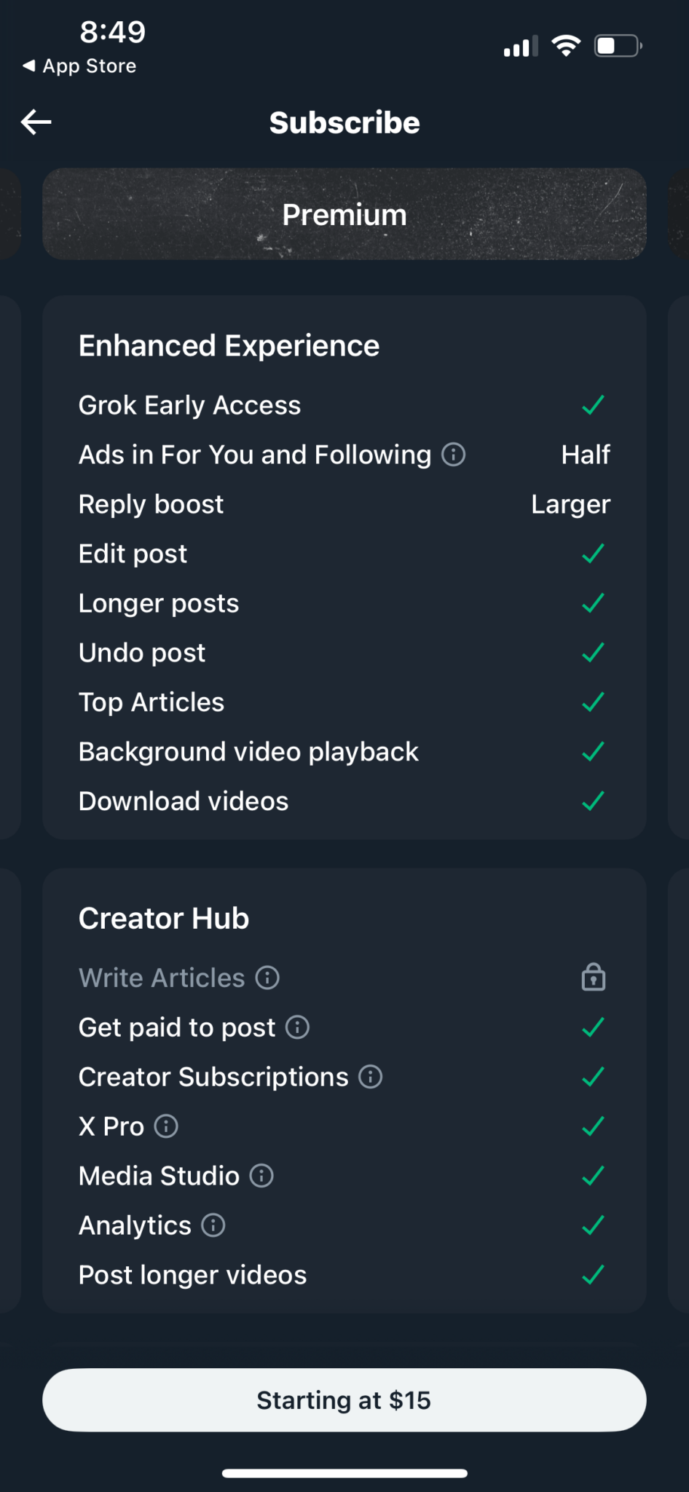The height and width of the screenshot is (1492, 689).
Task: Open info about Media Studio
Action: (x=259, y=1175)
